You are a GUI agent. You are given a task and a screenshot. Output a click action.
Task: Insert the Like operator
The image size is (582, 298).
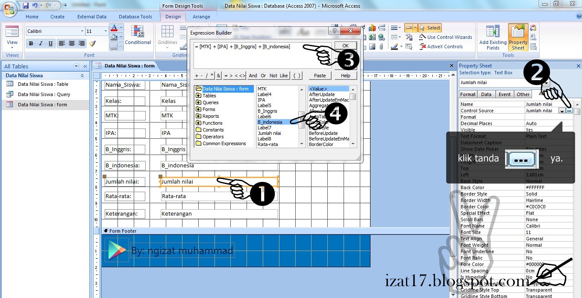coord(284,76)
